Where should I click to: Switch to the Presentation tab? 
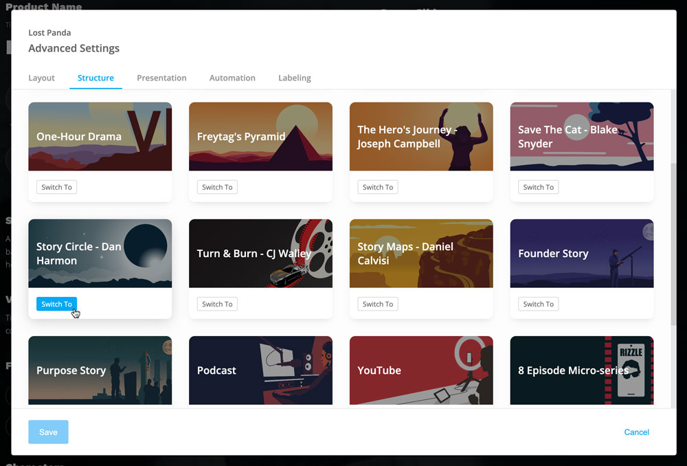point(161,78)
